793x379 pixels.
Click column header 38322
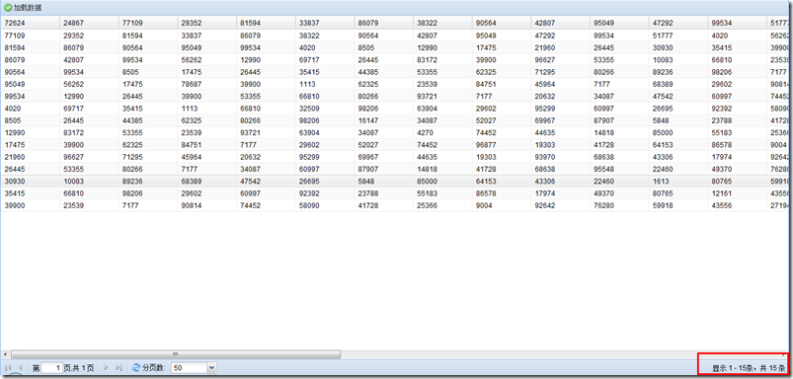(442, 23)
